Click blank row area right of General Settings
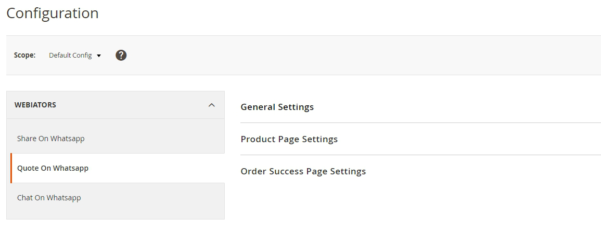601x233 pixels. [x=458, y=107]
